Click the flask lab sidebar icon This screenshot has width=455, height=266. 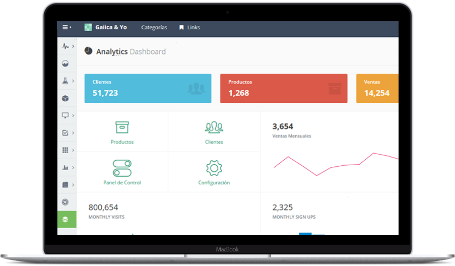[66, 81]
